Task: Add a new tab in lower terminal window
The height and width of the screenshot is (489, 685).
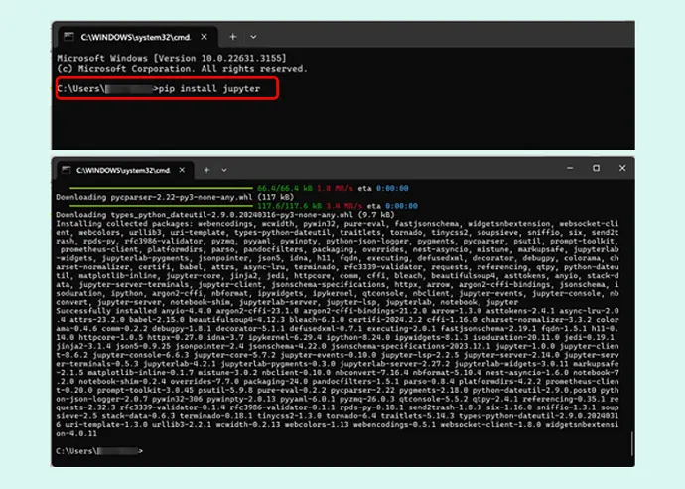Action: tap(206, 170)
